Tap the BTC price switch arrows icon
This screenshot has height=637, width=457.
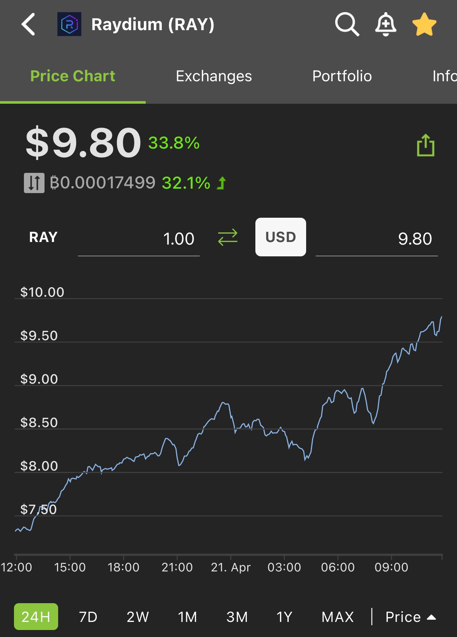pyautogui.click(x=34, y=183)
